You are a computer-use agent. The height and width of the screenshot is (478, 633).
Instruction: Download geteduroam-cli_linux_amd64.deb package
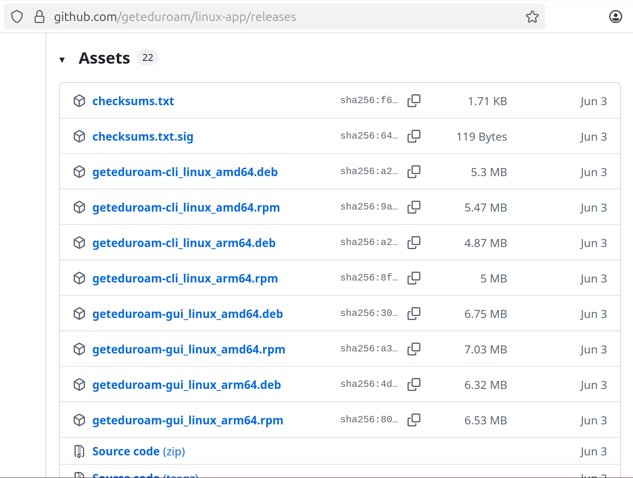point(185,172)
